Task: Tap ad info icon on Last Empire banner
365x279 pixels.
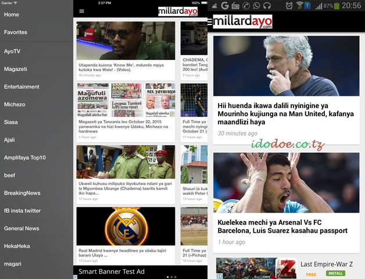Action: 219,276
